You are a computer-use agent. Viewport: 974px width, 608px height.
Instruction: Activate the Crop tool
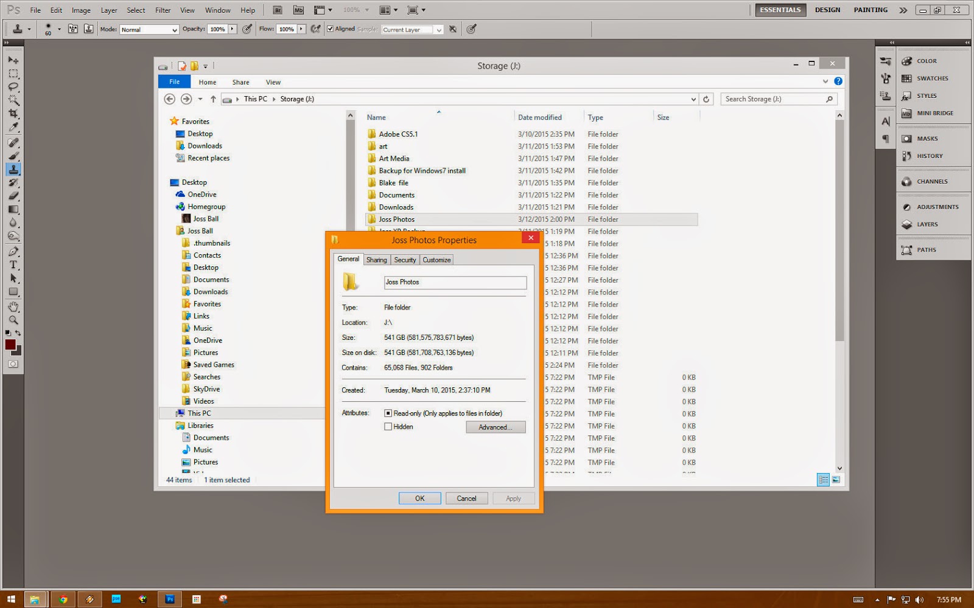pos(13,114)
